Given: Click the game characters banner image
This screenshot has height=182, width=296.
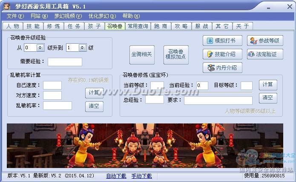Looking at the screenshot, I should click(145, 146).
